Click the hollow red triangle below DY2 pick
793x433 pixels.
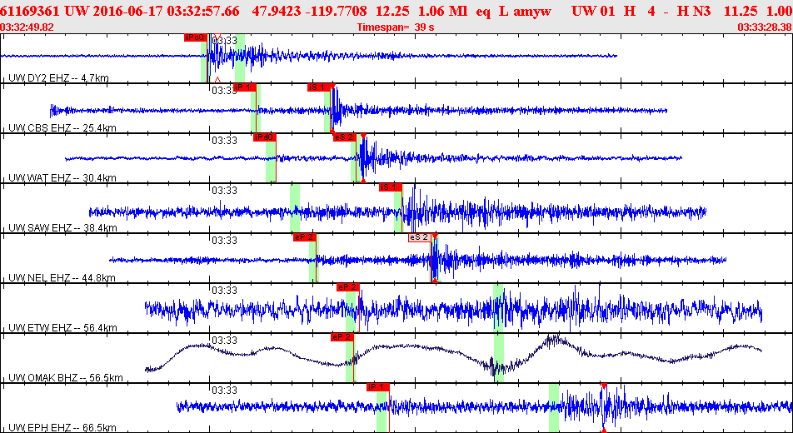coord(217,80)
